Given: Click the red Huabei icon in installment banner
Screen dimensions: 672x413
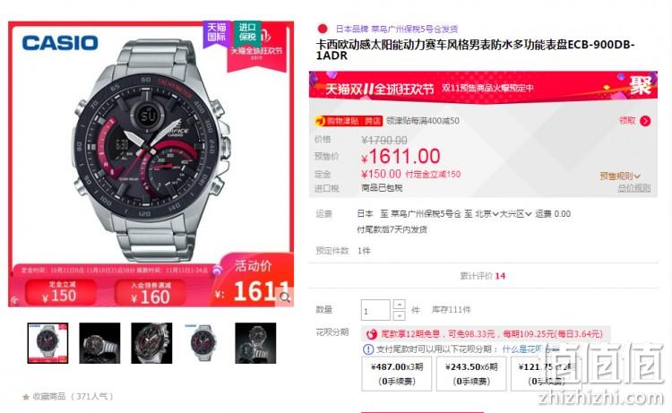Looking at the screenshot, I should click(372, 334).
